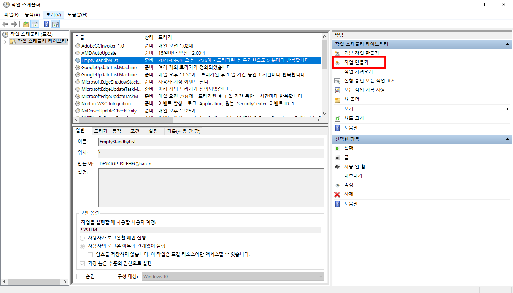Click the 새 폴더 folder icon
Viewport: 513px width, 293px height.
[x=337, y=100]
